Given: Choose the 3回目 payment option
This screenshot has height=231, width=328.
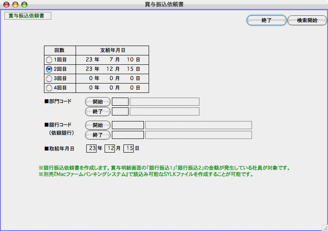Looking at the screenshot, I should pos(49,78).
